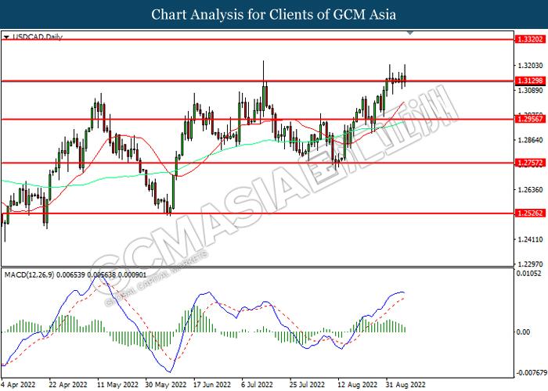Click the 22 Apr 2022 date label

tap(68, 385)
